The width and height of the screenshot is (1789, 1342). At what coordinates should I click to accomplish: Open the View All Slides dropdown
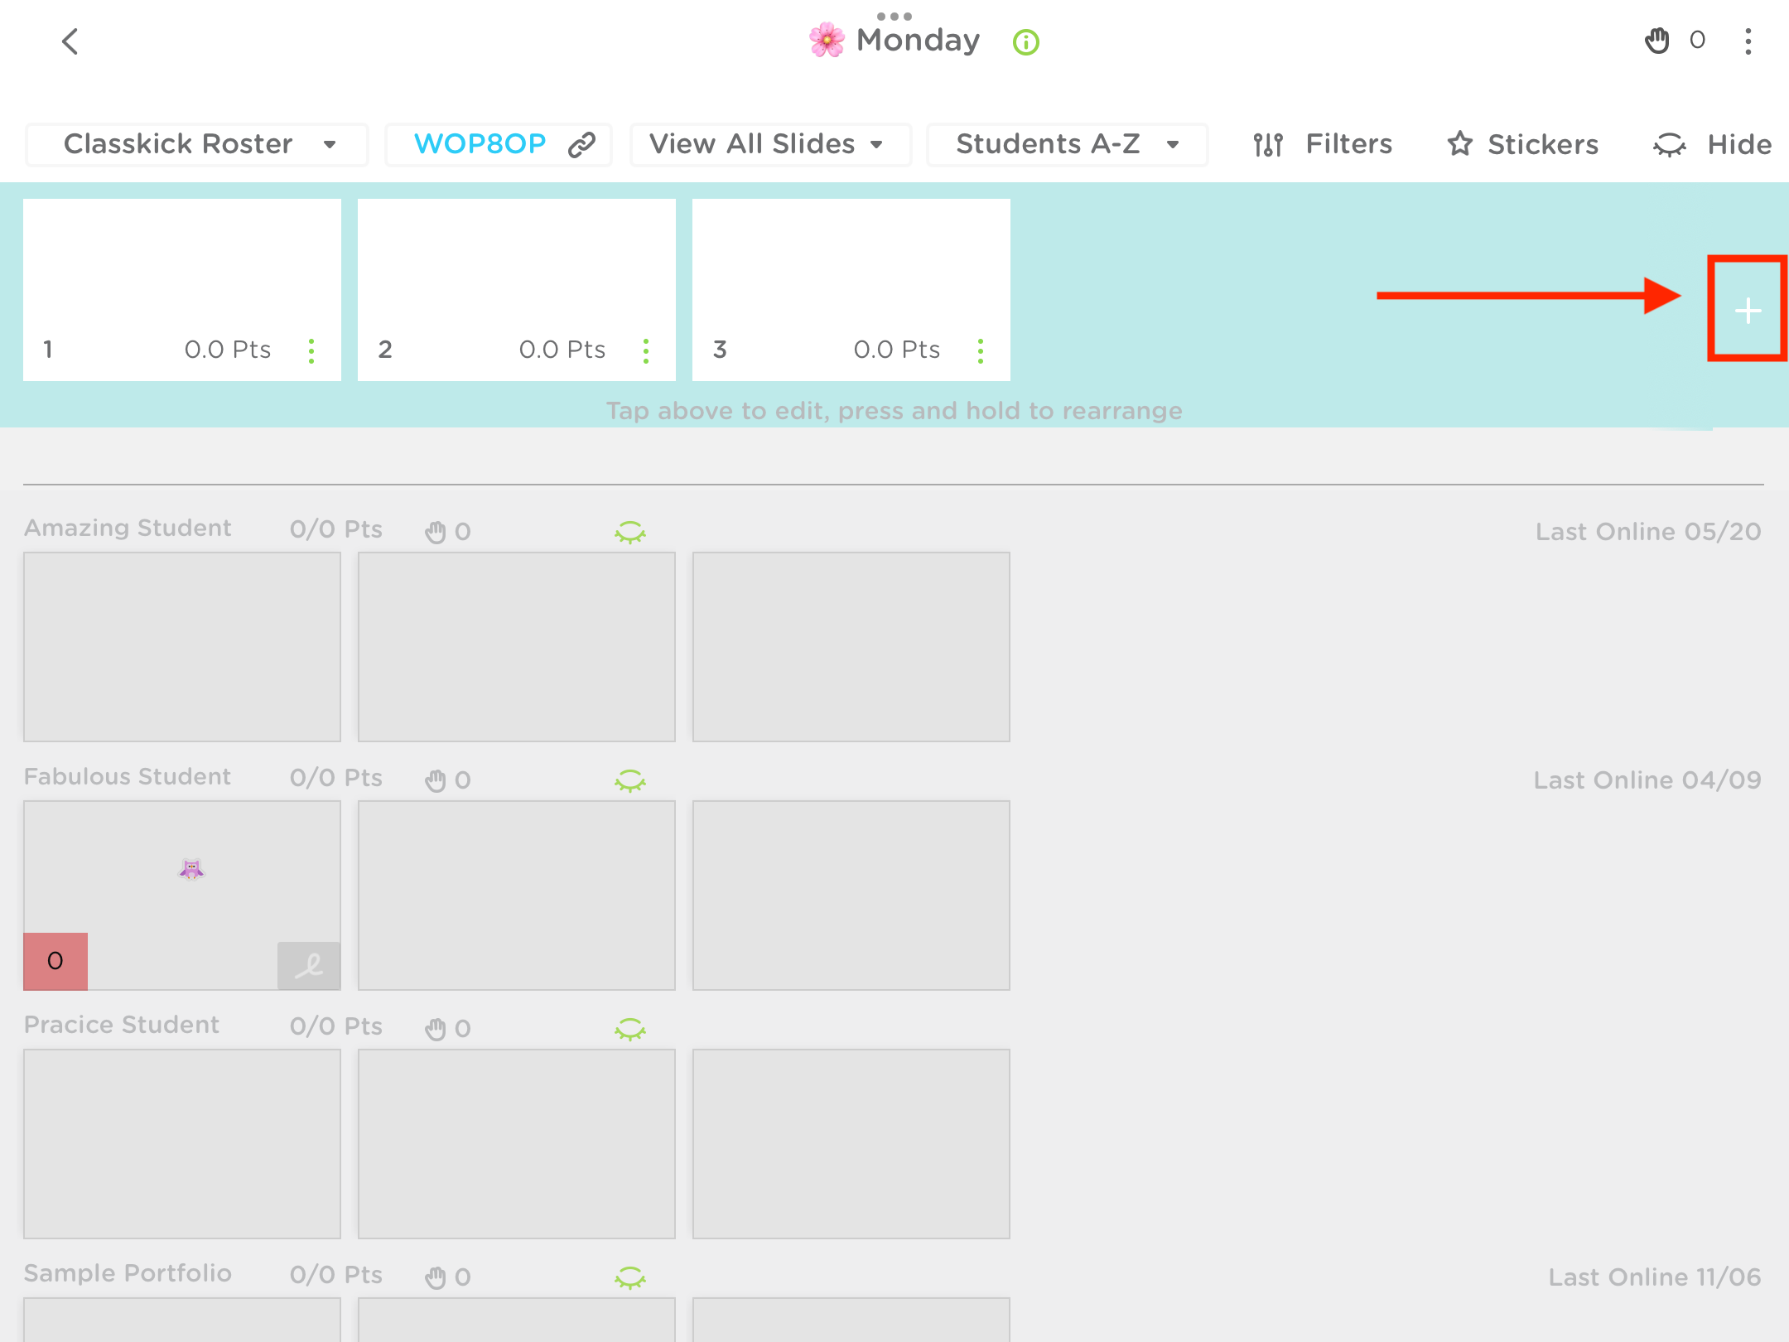(769, 143)
